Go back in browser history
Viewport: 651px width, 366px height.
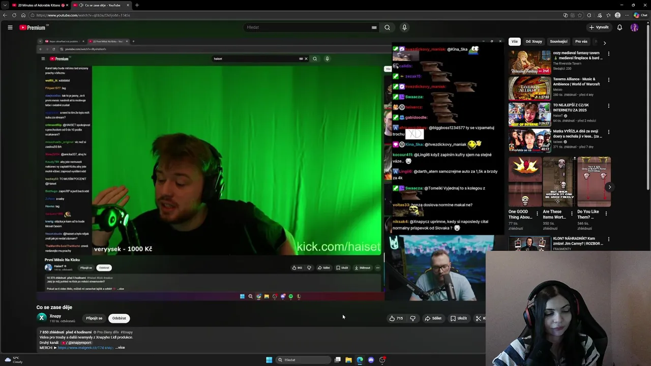(5, 15)
